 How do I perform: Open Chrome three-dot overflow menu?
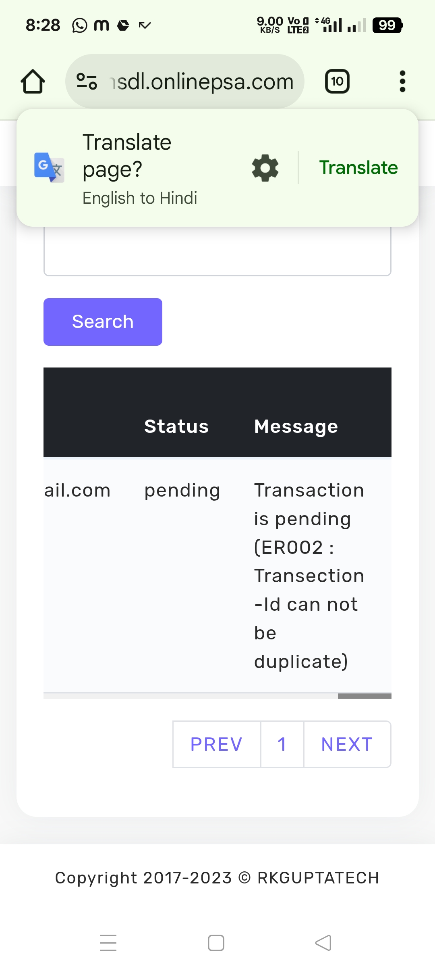pyautogui.click(x=402, y=81)
